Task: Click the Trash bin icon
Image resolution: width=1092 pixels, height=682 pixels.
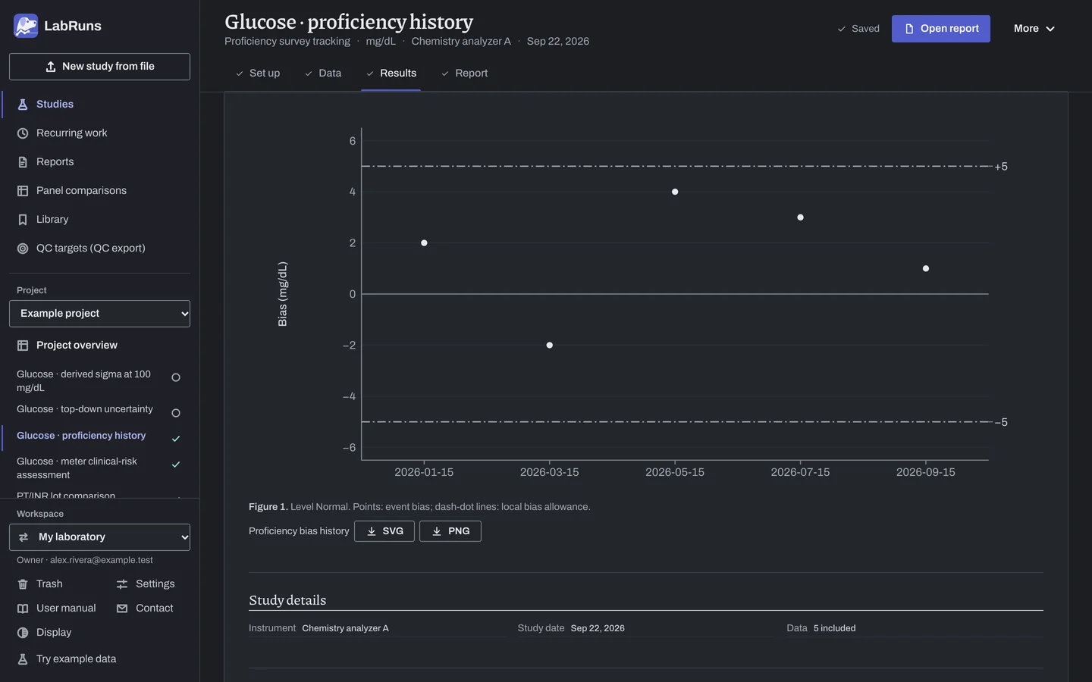Action: point(23,584)
